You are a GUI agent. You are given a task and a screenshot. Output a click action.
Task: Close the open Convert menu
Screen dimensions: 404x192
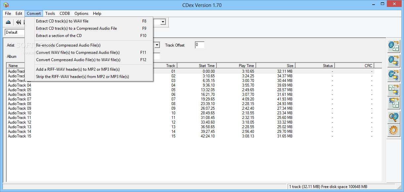[34, 14]
